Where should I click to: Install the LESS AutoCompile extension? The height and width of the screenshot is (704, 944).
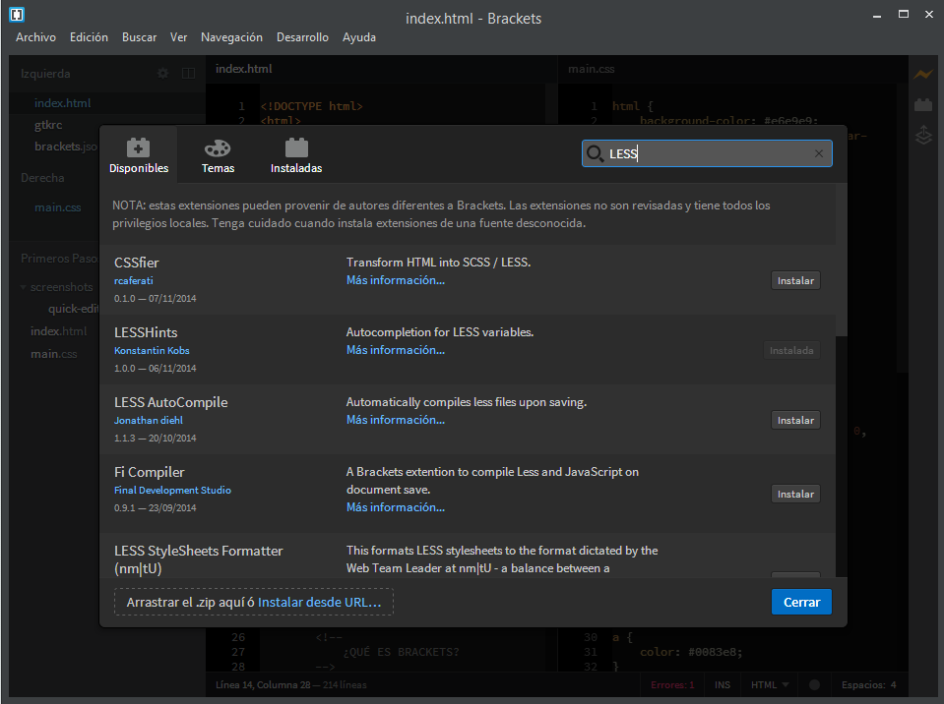pos(795,420)
